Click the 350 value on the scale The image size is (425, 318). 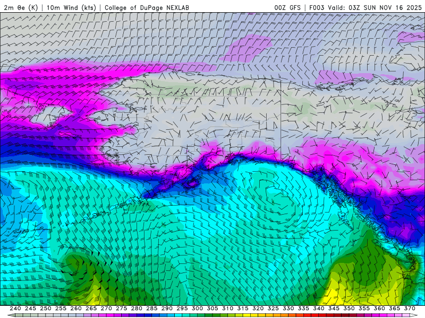349,308
